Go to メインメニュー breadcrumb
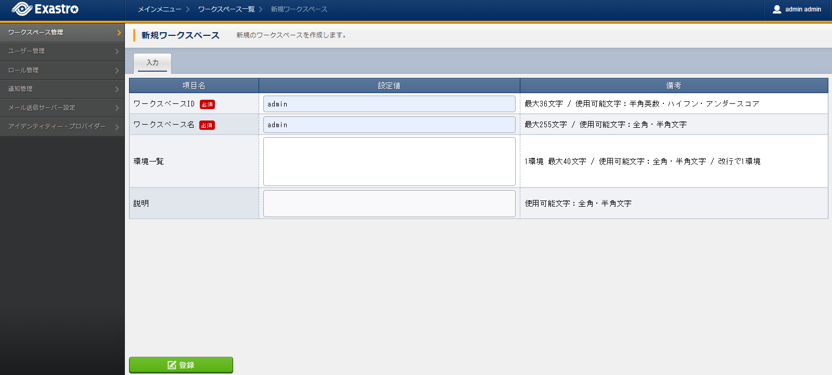 (159, 9)
